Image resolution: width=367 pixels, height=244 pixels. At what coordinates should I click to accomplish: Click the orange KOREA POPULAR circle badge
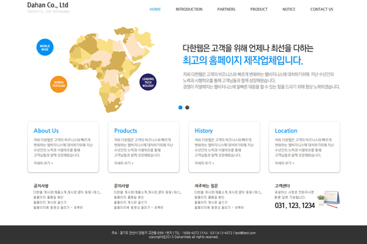(x=59, y=84)
